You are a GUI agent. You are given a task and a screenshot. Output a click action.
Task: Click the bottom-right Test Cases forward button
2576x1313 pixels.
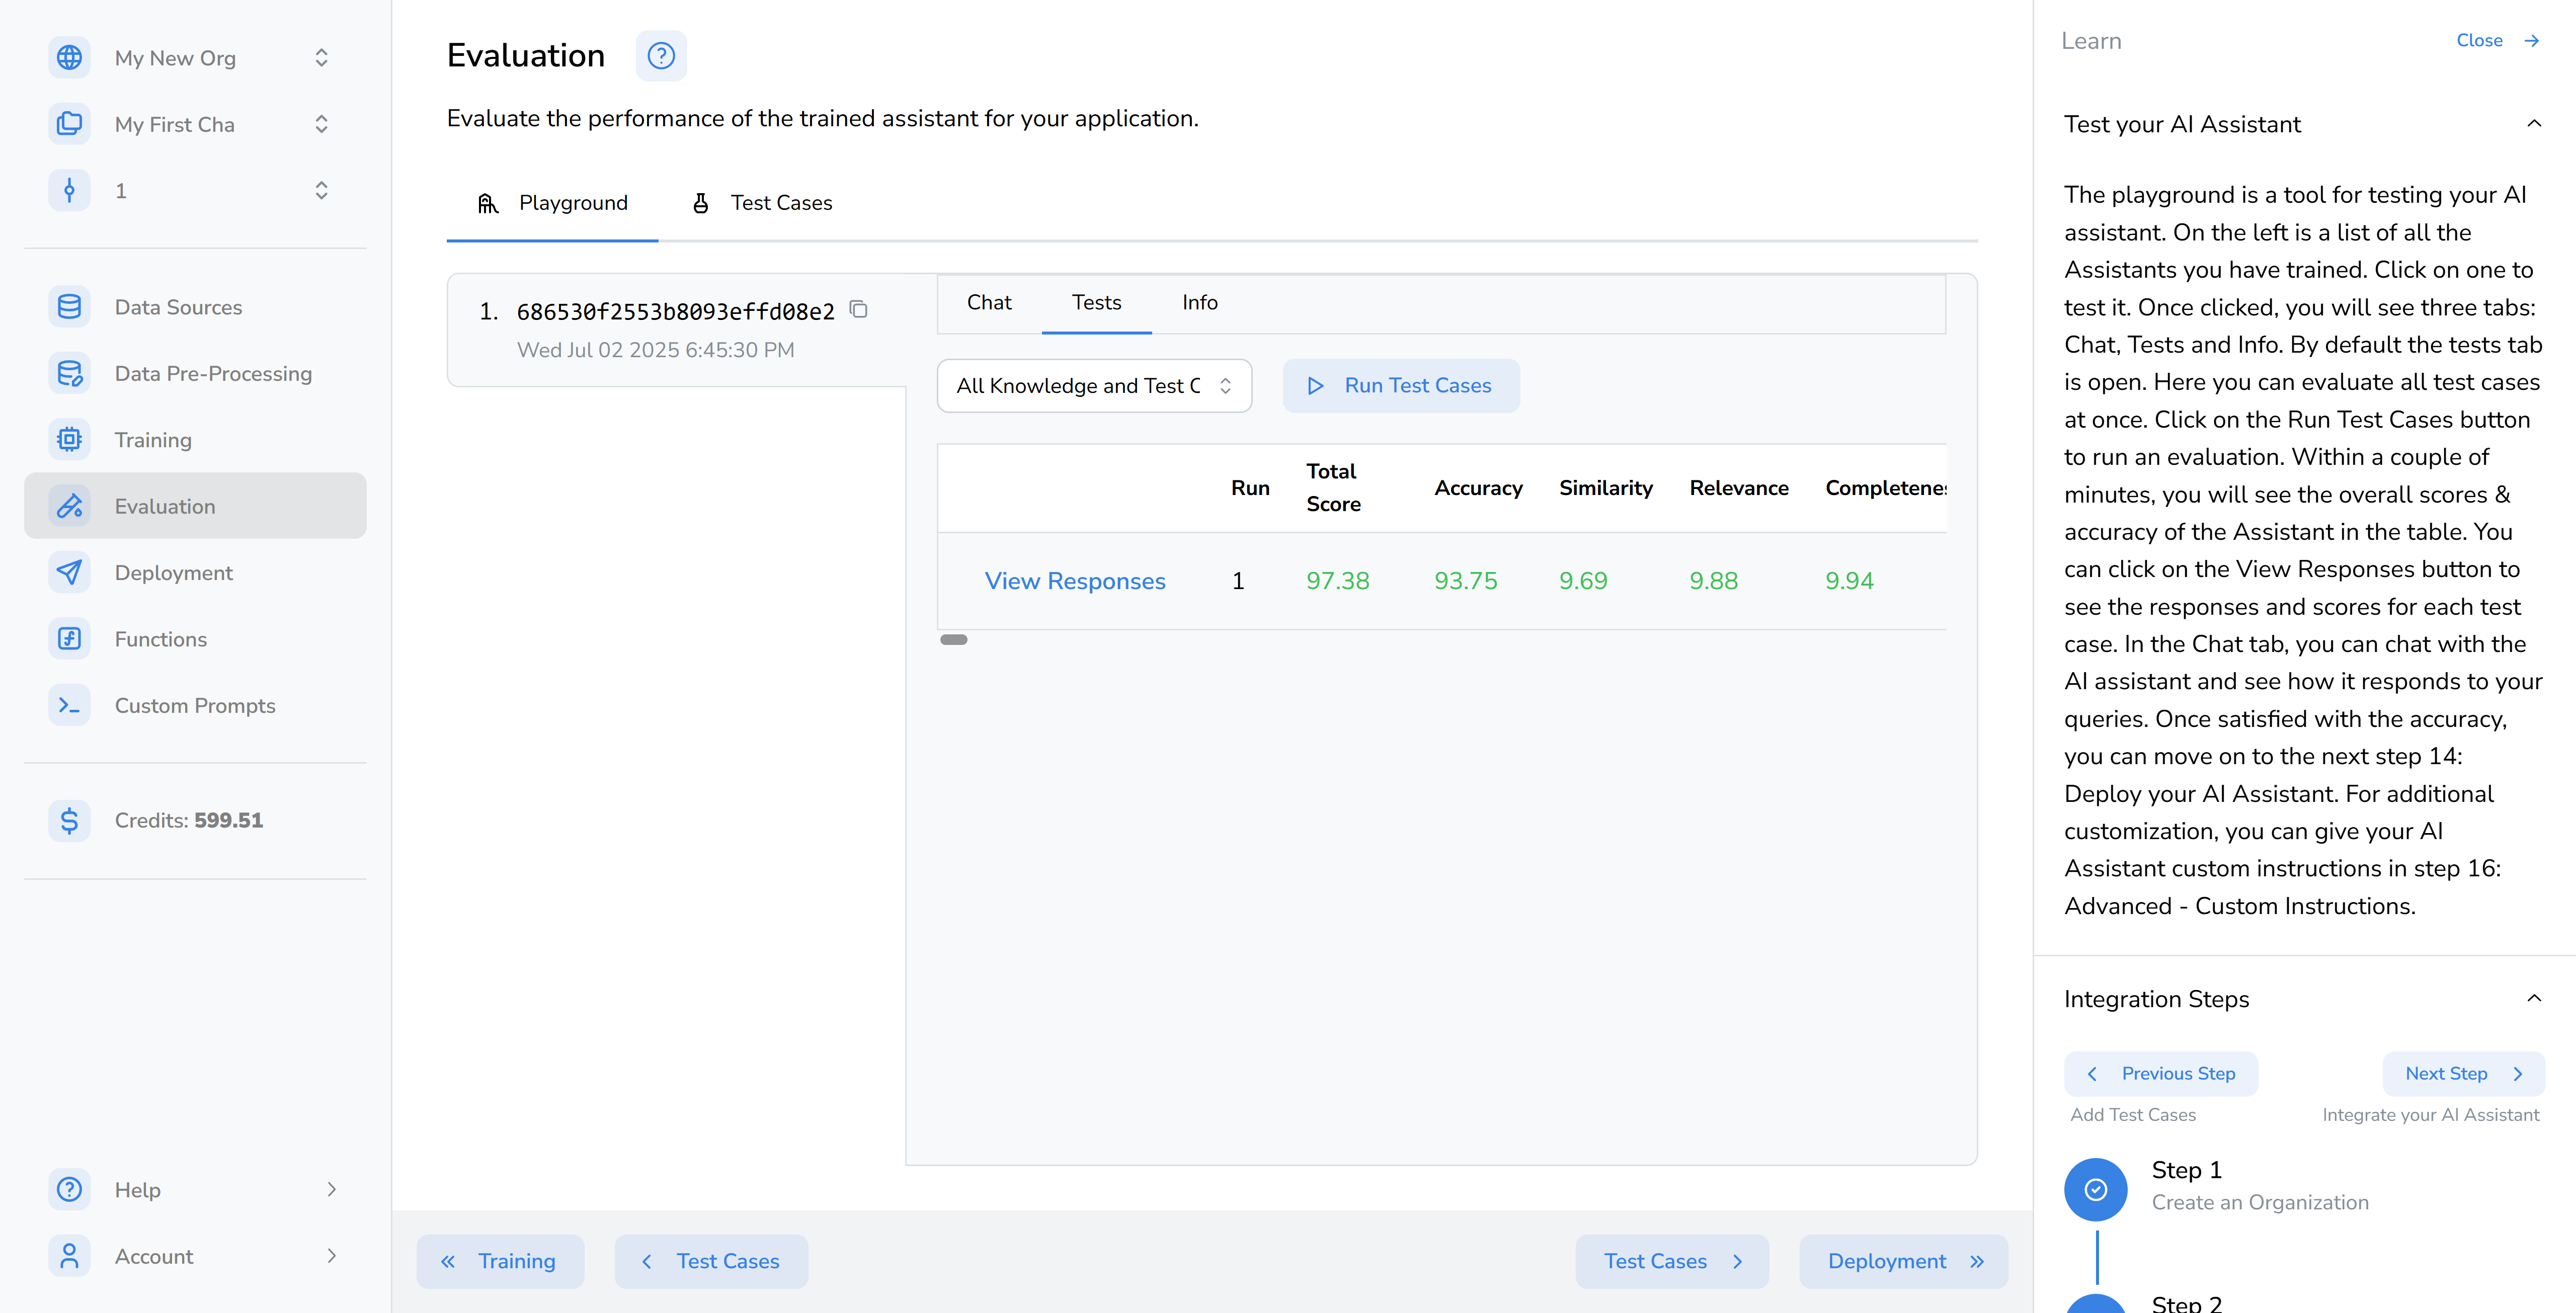click(1672, 1261)
